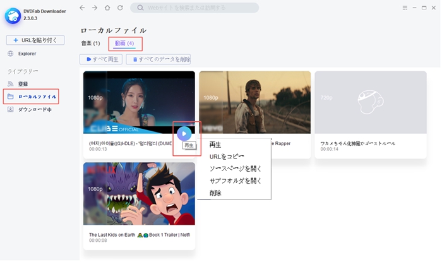Choose 削除 from the context menu
The width and height of the screenshot is (442, 262).
tap(215, 193)
